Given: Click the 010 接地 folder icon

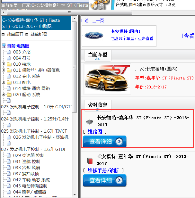Looking at the screenshot, I should pyautogui.click(x=9, y=64).
